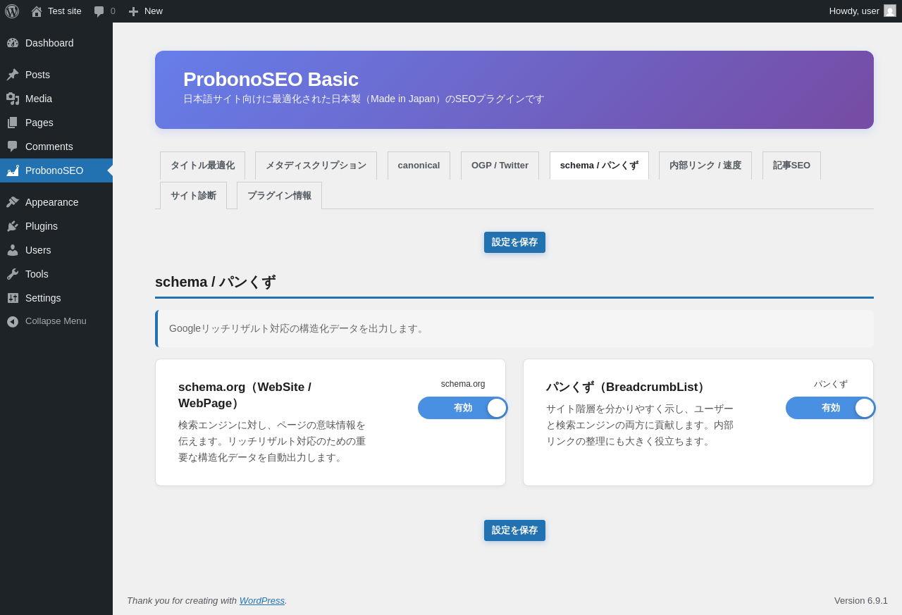Go to Plugins in the sidebar
Image resolution: width=902 pixels, height=615 pixels.
tap(56, 226)
